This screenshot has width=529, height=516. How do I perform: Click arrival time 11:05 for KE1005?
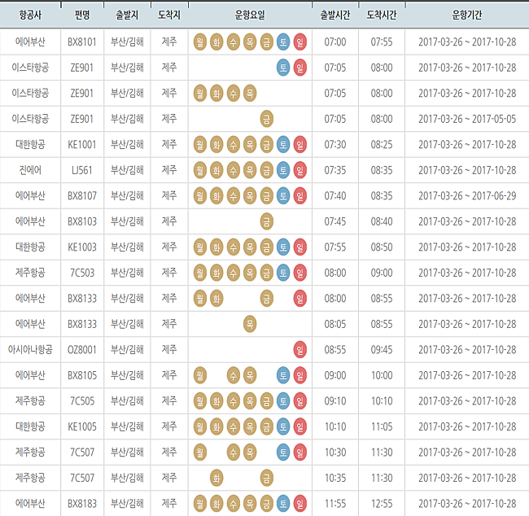pyautogui.click(x=382, y=426)
